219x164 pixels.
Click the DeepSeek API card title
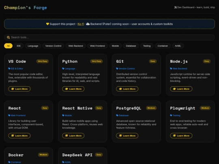click(77, 155)
